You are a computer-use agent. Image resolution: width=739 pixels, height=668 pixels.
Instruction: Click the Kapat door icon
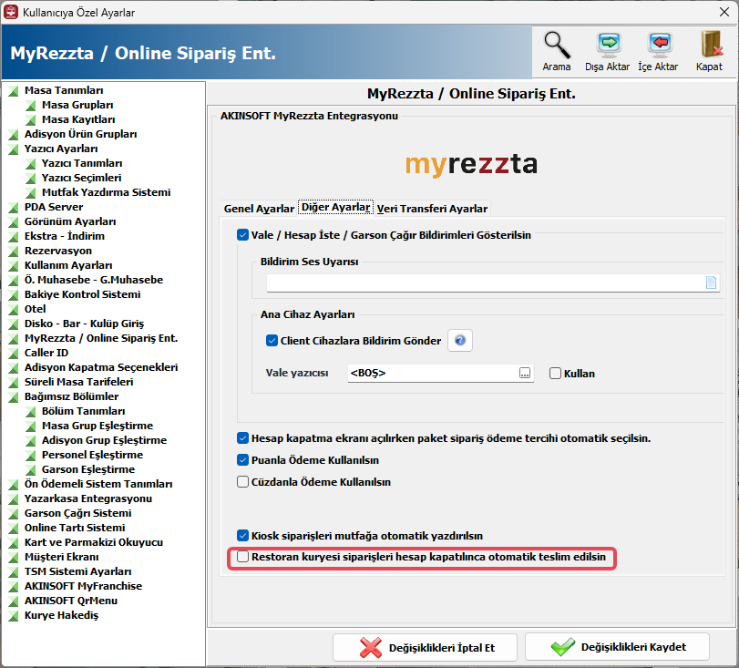(x=710, y=45)
